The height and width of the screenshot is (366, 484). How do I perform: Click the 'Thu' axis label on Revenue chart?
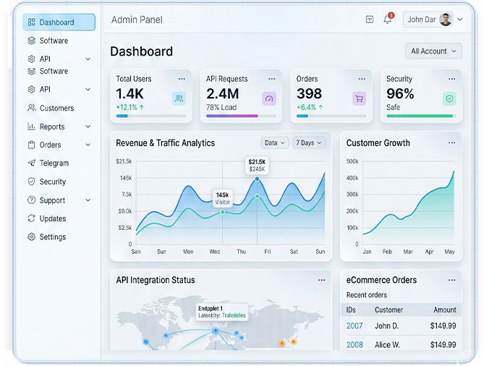242,252
